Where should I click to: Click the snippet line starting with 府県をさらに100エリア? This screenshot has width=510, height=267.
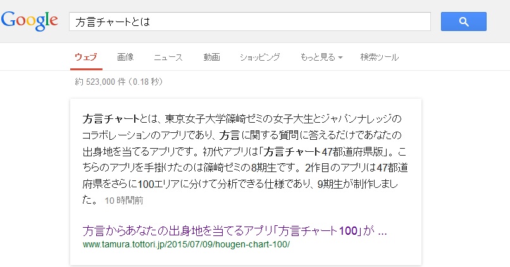pyautogui.click(x=240, y=183)
